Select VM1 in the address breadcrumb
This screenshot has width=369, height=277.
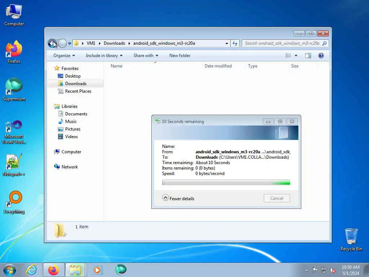pos(91,43)
